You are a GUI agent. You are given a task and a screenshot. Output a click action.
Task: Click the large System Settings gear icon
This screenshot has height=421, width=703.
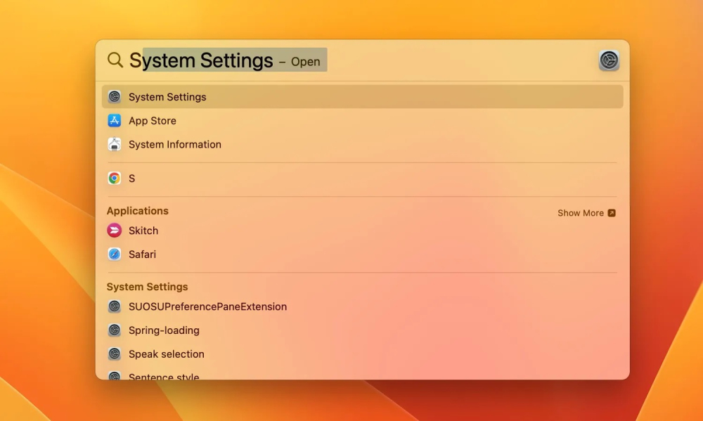pyautogui.click(x=609, y=60)
